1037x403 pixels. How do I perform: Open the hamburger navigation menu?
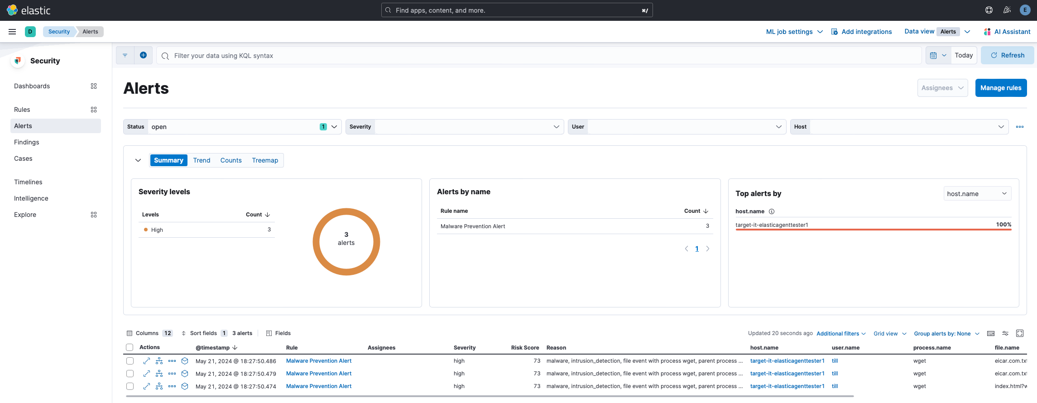pyautogui.click(x=12, y=32)
